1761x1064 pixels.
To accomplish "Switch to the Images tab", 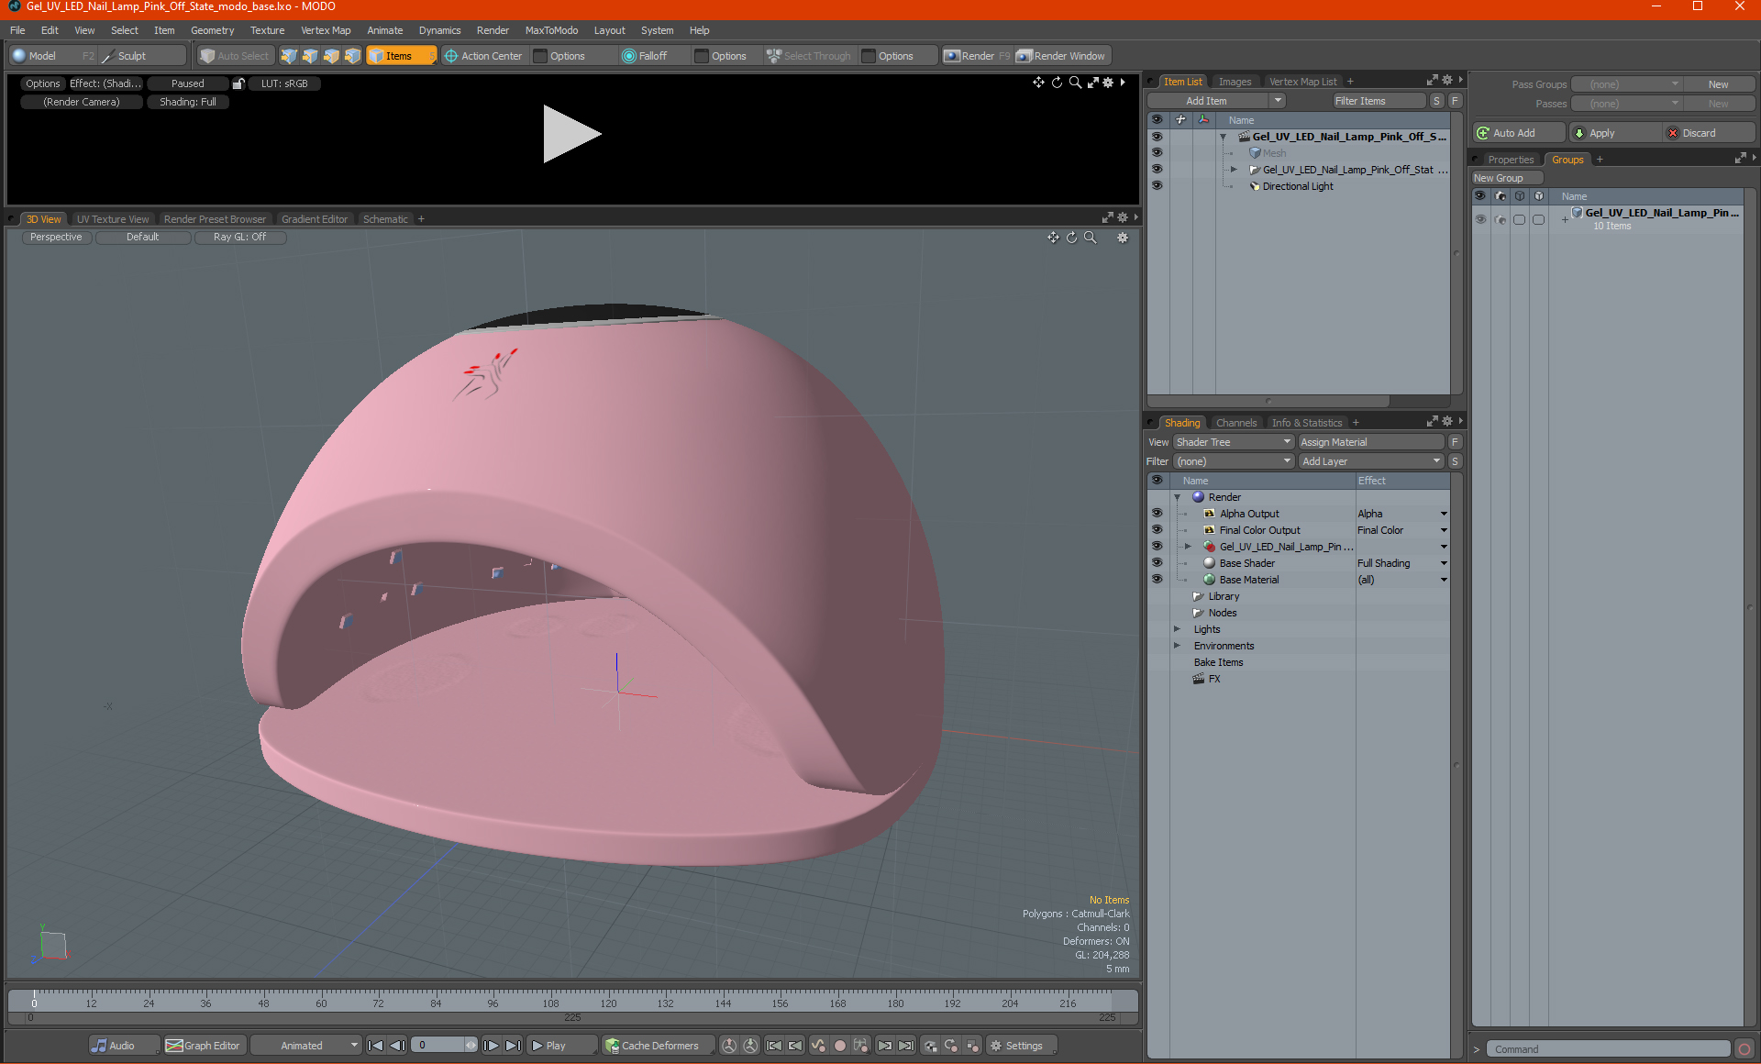I will pyautogui.click(x=1235, y=82).
